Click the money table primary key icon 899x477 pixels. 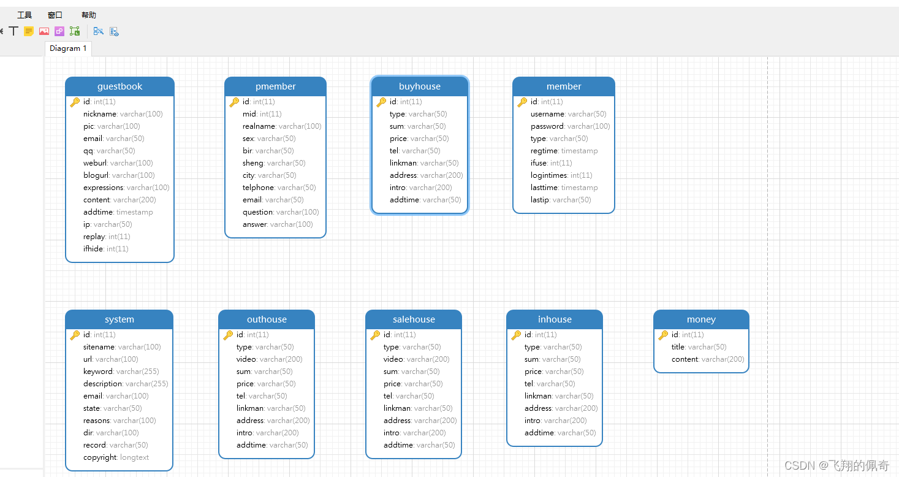point(663,335)
